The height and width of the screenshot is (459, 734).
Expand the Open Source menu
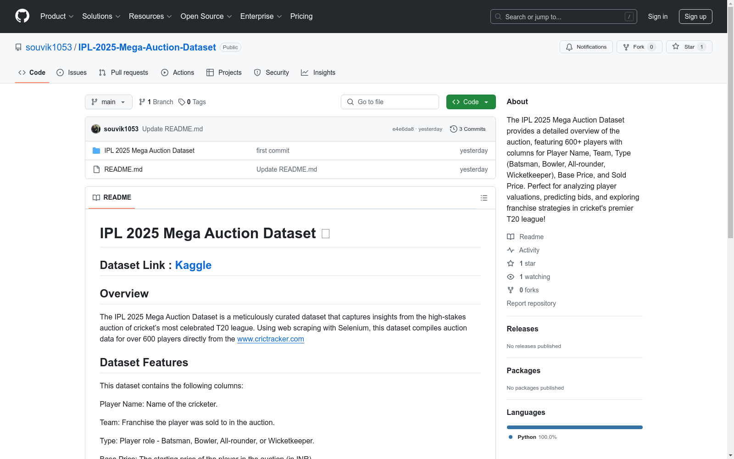point(206,16)
